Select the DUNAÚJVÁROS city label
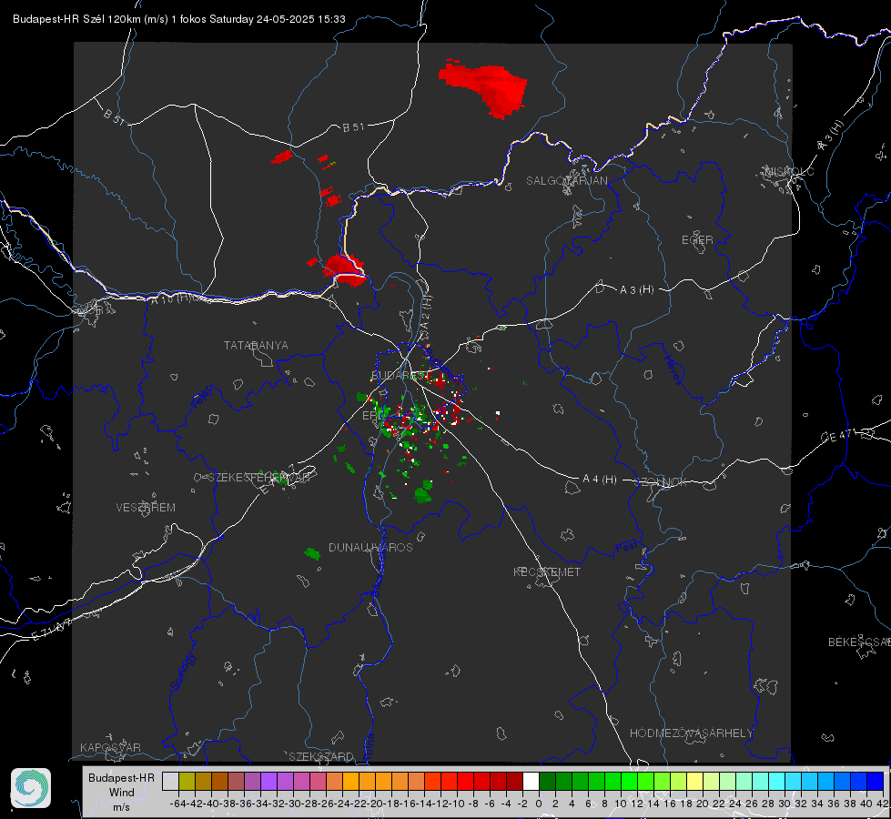The width and height of the screenshot is (891, 819). pyautogui.click(x=370, y=547)
